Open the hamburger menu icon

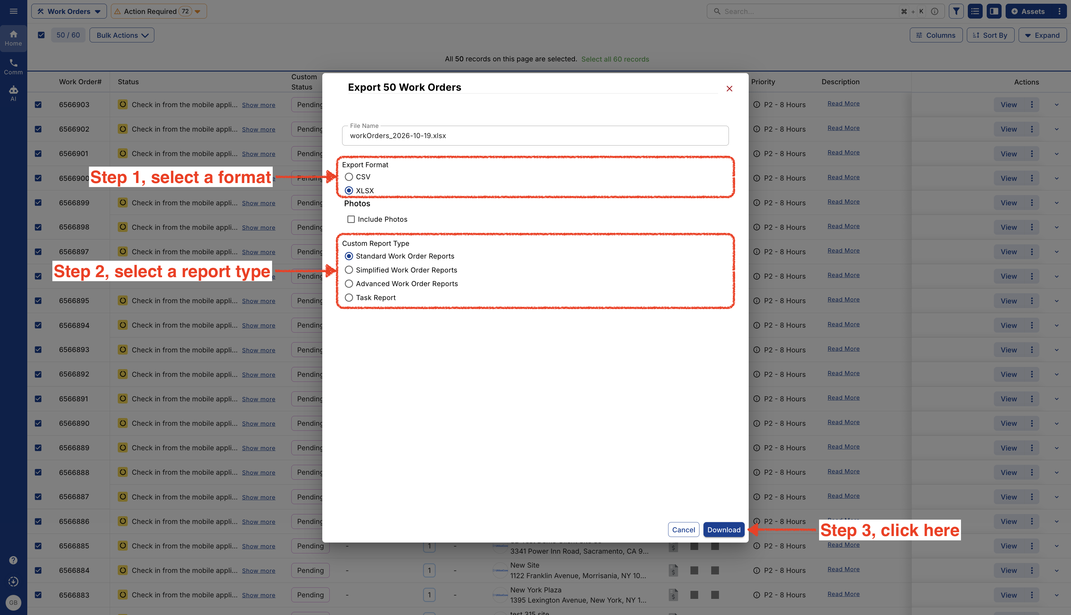point(14,11)
